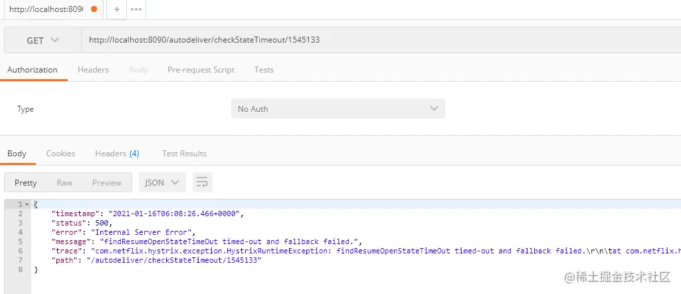Open the GET method dropdown
This screenshot has height=294, width=681.
(43, 40)
